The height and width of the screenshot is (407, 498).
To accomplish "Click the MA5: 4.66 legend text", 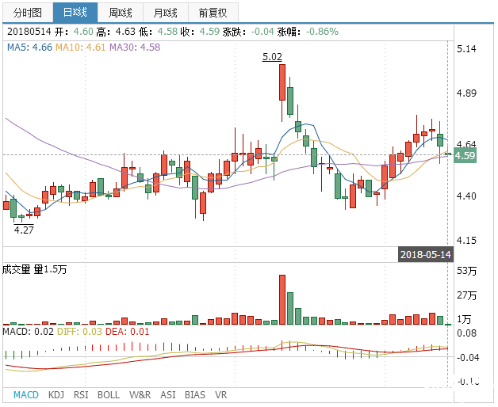I will point(29,48).
